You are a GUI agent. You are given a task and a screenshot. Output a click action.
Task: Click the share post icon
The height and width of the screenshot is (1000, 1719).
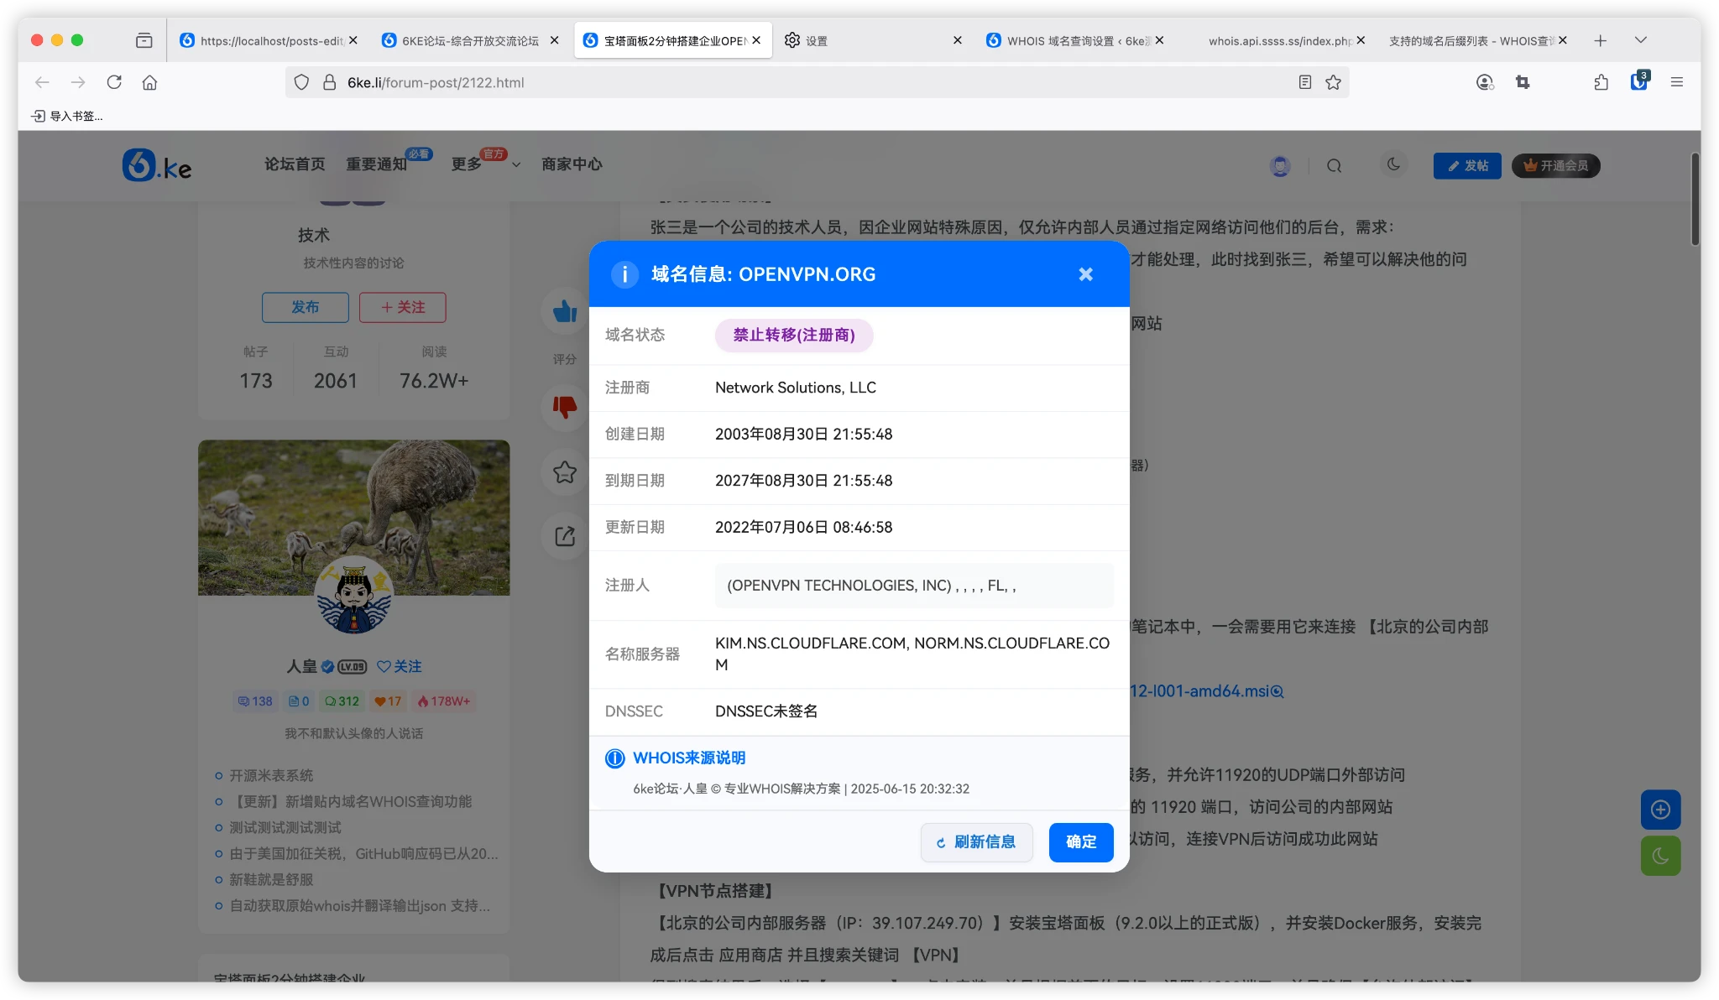565,536
